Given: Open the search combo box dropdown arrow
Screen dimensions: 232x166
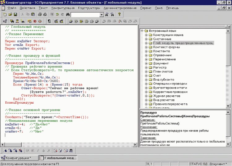Looking at the screenshot, I should [x=101, y=15].
